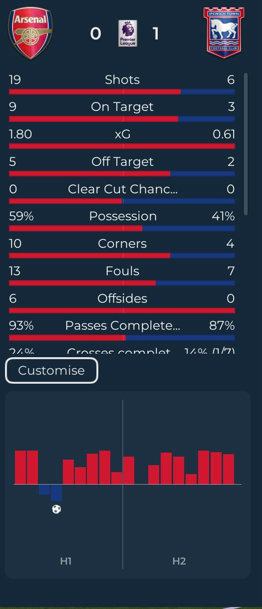This screenshot has width=262, height=609.
Task: Click the On Target stat bar
Action: [122, 119]
